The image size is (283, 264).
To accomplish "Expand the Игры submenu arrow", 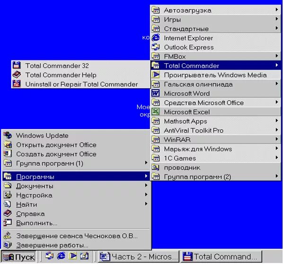I will click(x=277, y=19).
